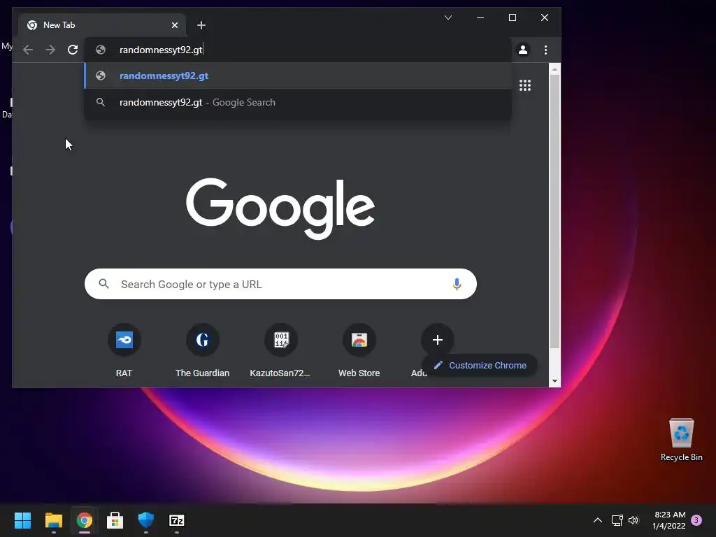Open the KazutoSan72 shortcut tile
716x537 pixels.
pyautogui.click(x=280, y=351)
